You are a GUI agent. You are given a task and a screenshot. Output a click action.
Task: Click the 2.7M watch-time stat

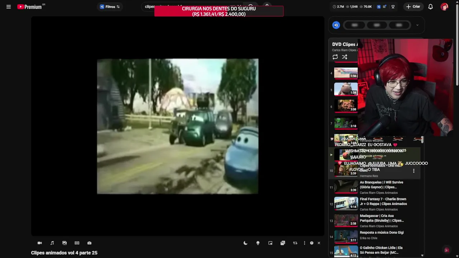(x=339, y=7)
